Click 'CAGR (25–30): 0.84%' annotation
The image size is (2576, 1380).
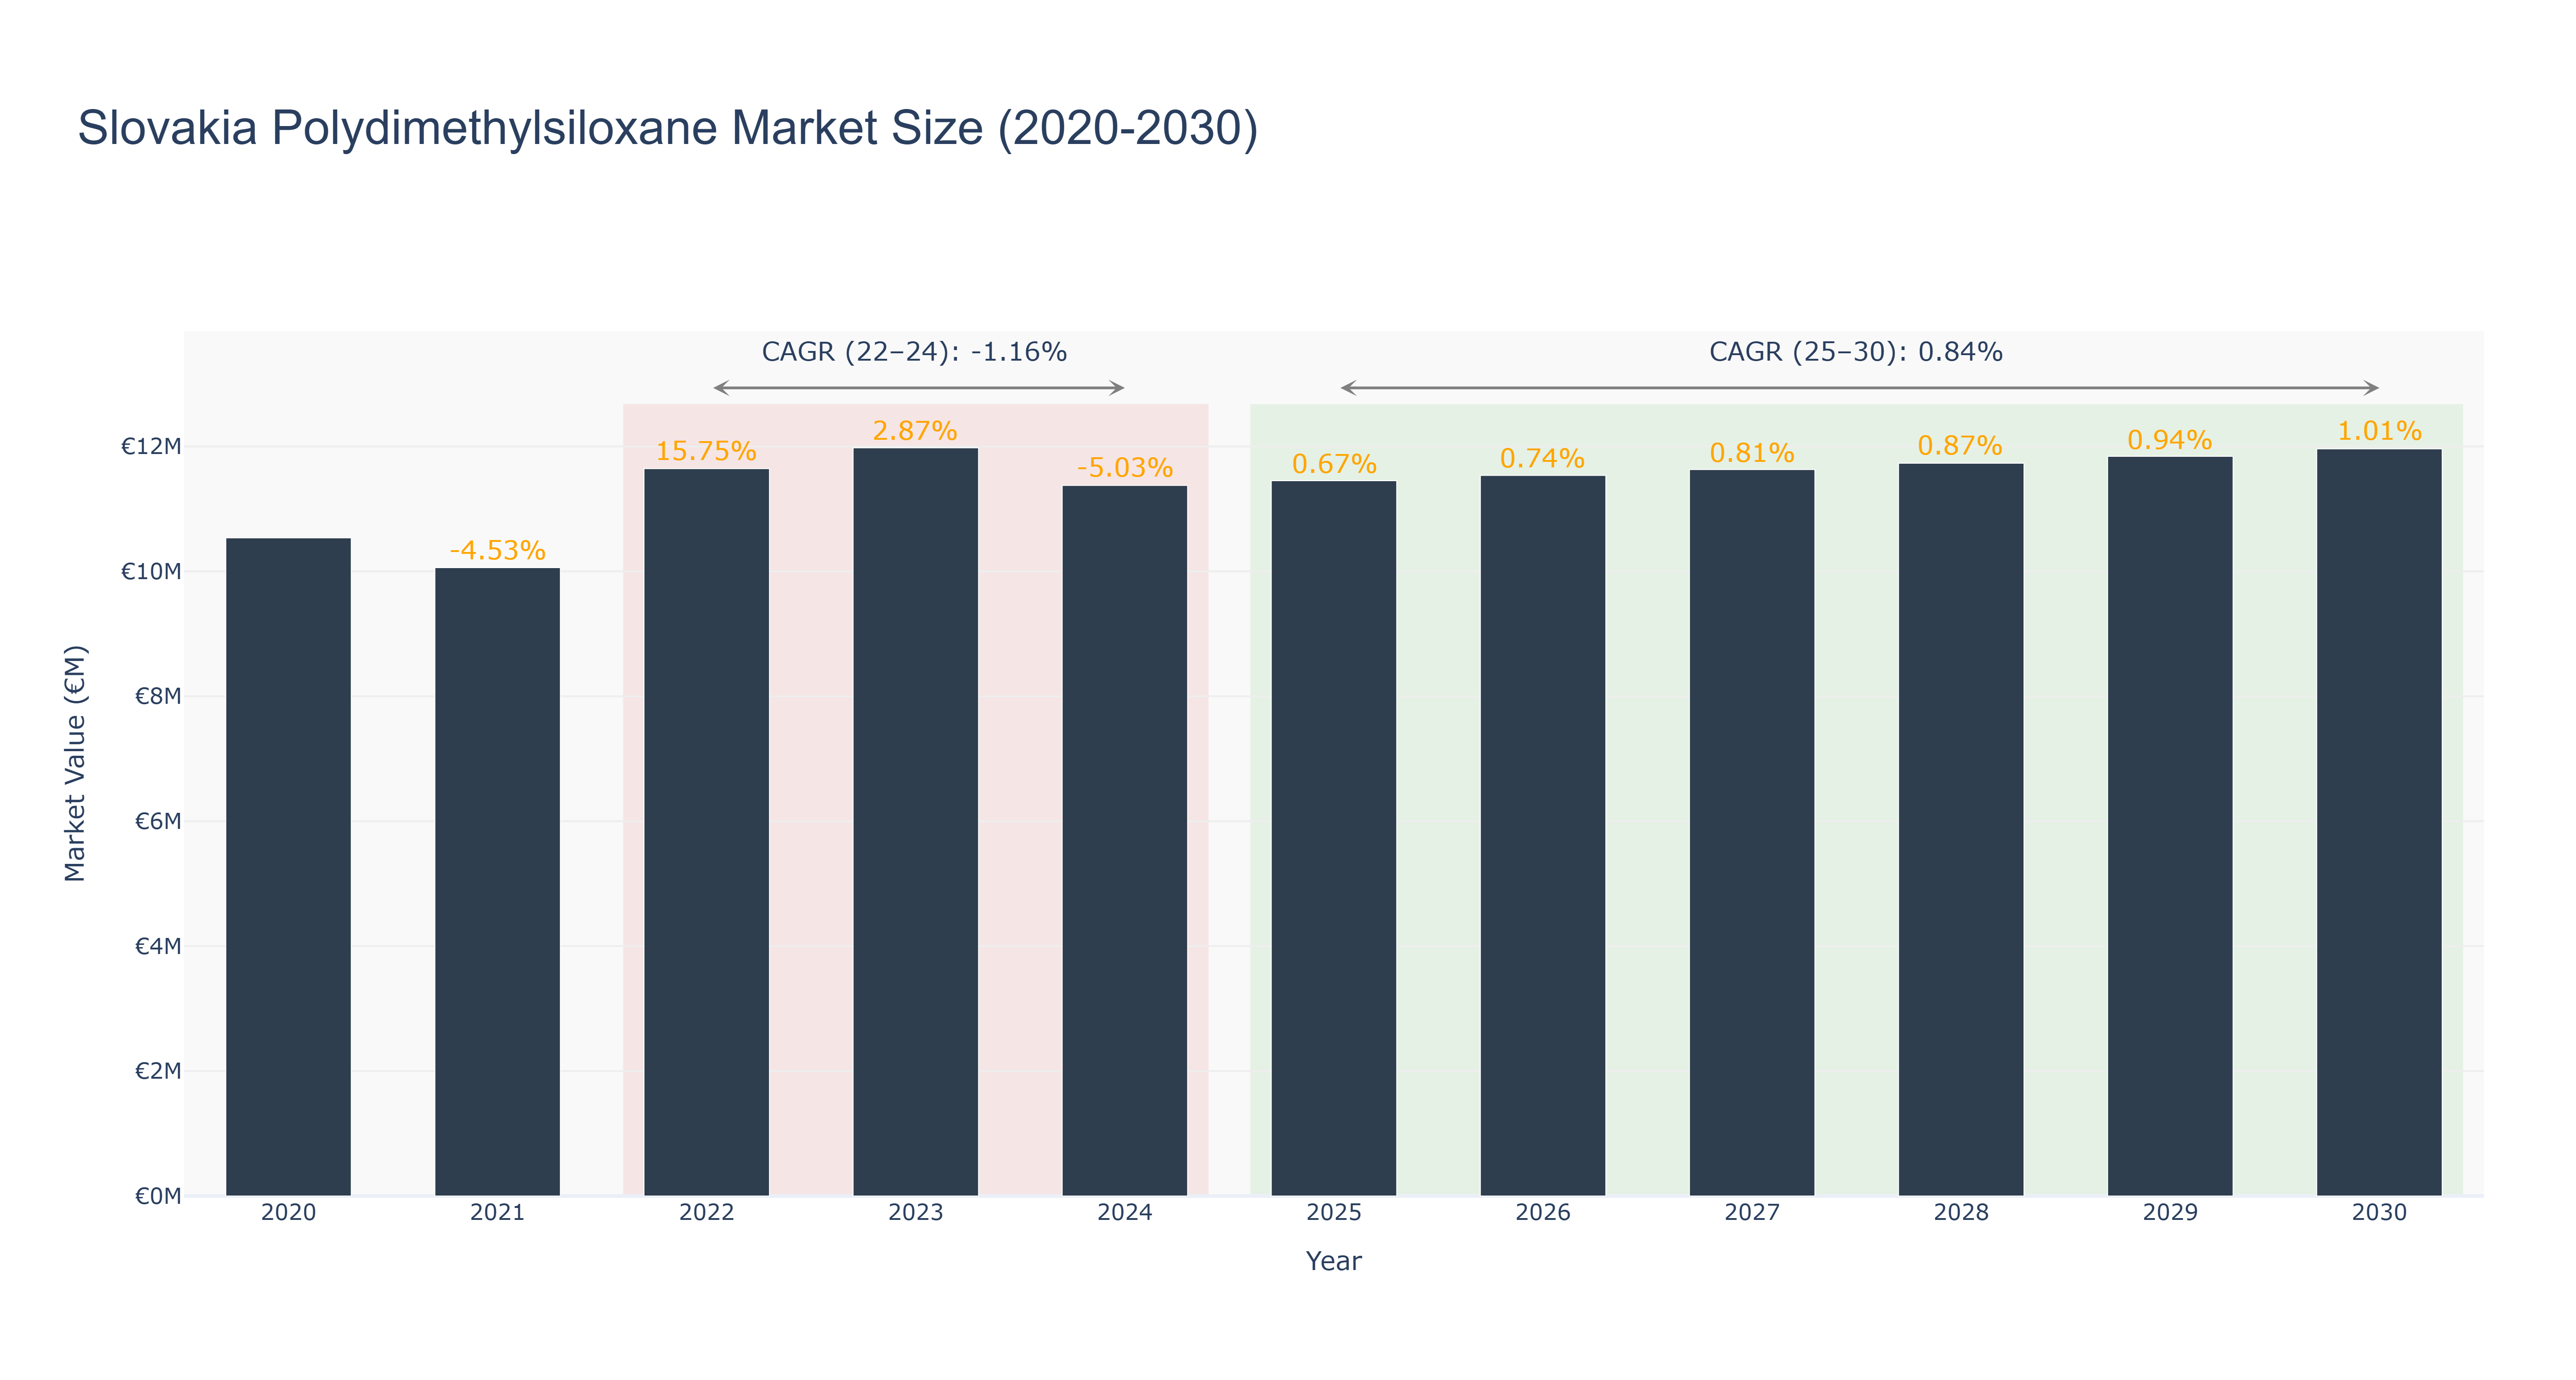point(1855,352)
